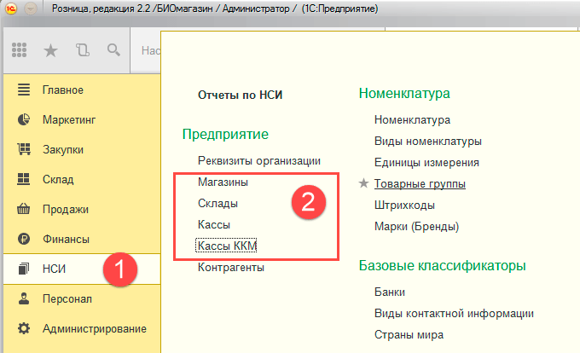Screen dimensions: 580x353
Task: Open Виды контактной информации
Action: (x=454, y=314)
